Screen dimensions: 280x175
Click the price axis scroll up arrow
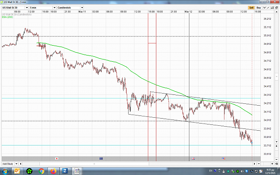pos(276,12)
